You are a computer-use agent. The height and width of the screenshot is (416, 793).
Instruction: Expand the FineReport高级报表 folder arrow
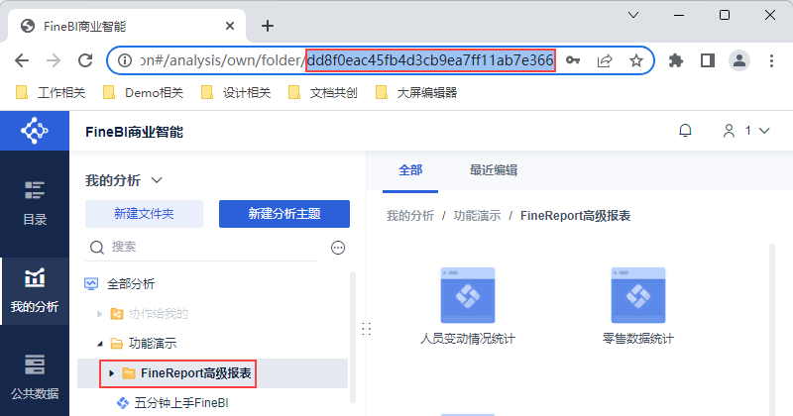pyautogui.click(x=112, y=373)
